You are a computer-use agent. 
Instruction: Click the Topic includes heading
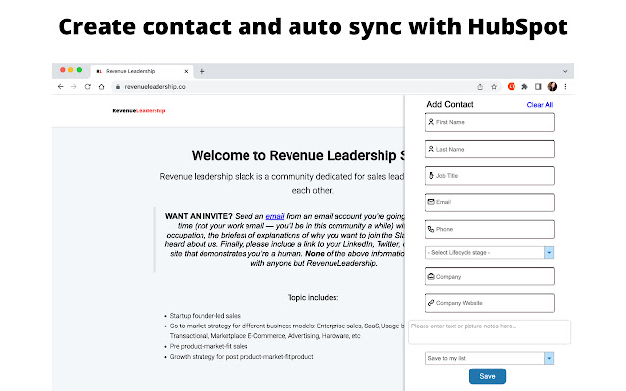pos(313,297)
